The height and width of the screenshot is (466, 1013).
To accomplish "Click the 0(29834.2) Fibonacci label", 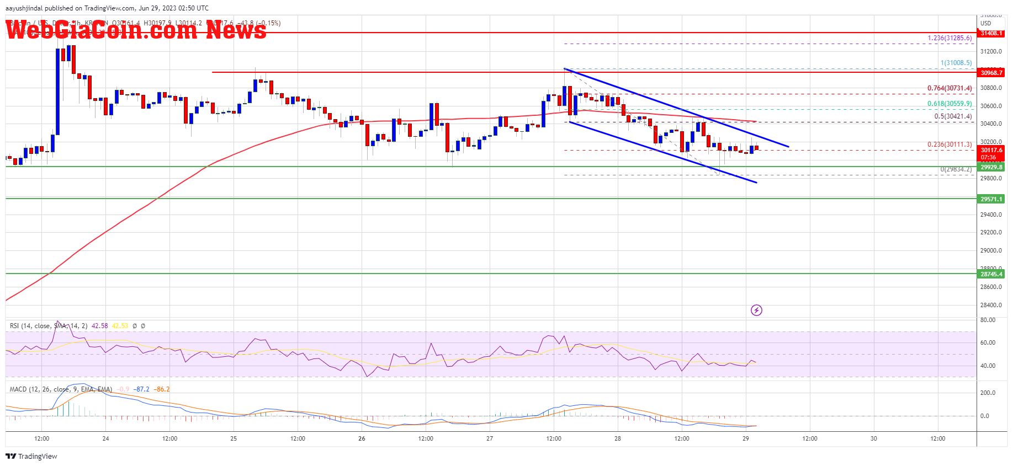I will coord(956,169).
